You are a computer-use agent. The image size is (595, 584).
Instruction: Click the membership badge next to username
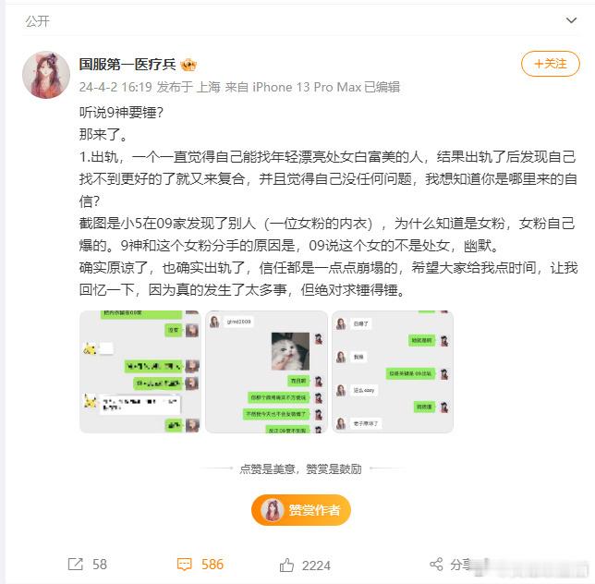coord(188,65)
